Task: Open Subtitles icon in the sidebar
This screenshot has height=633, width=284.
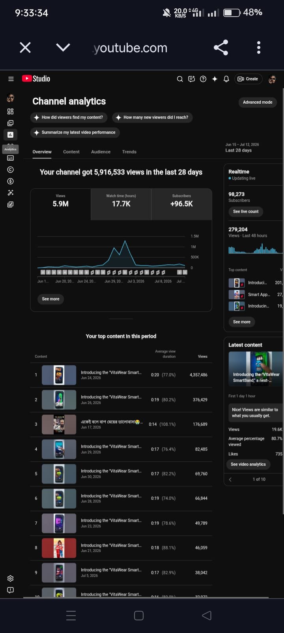Action: coord(11,158)
